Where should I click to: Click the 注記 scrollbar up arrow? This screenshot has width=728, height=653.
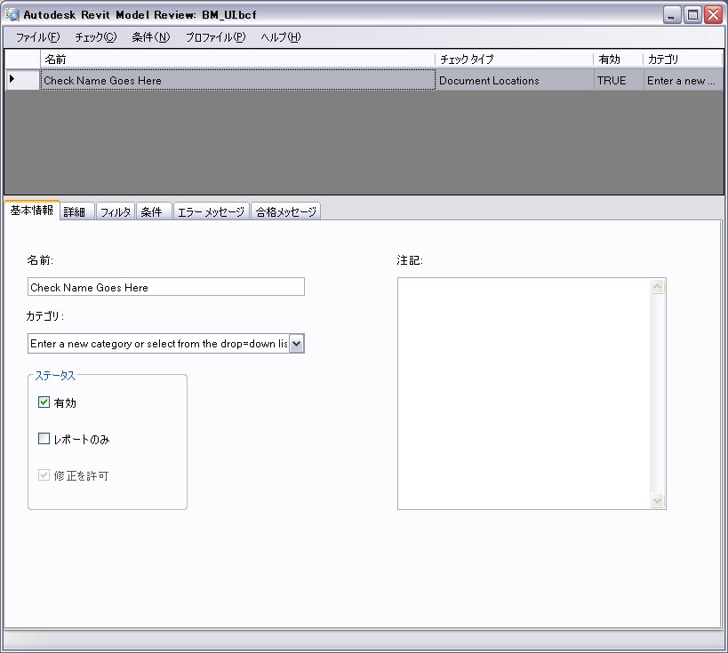click(657, 286)
